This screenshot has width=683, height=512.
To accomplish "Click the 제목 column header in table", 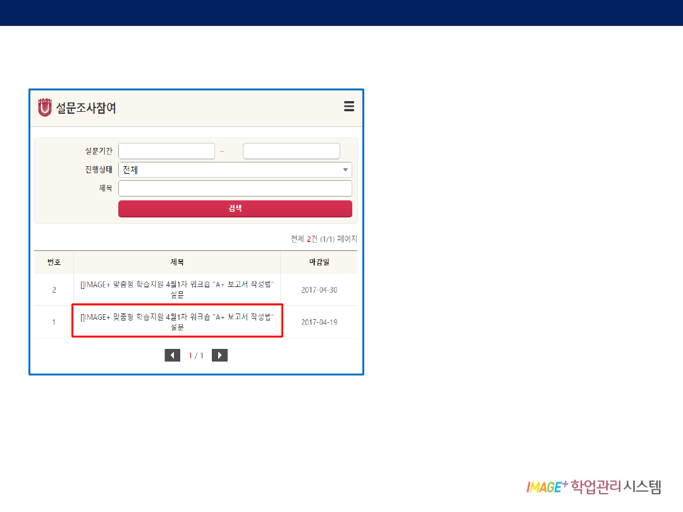I will click(x=177, y=262).
